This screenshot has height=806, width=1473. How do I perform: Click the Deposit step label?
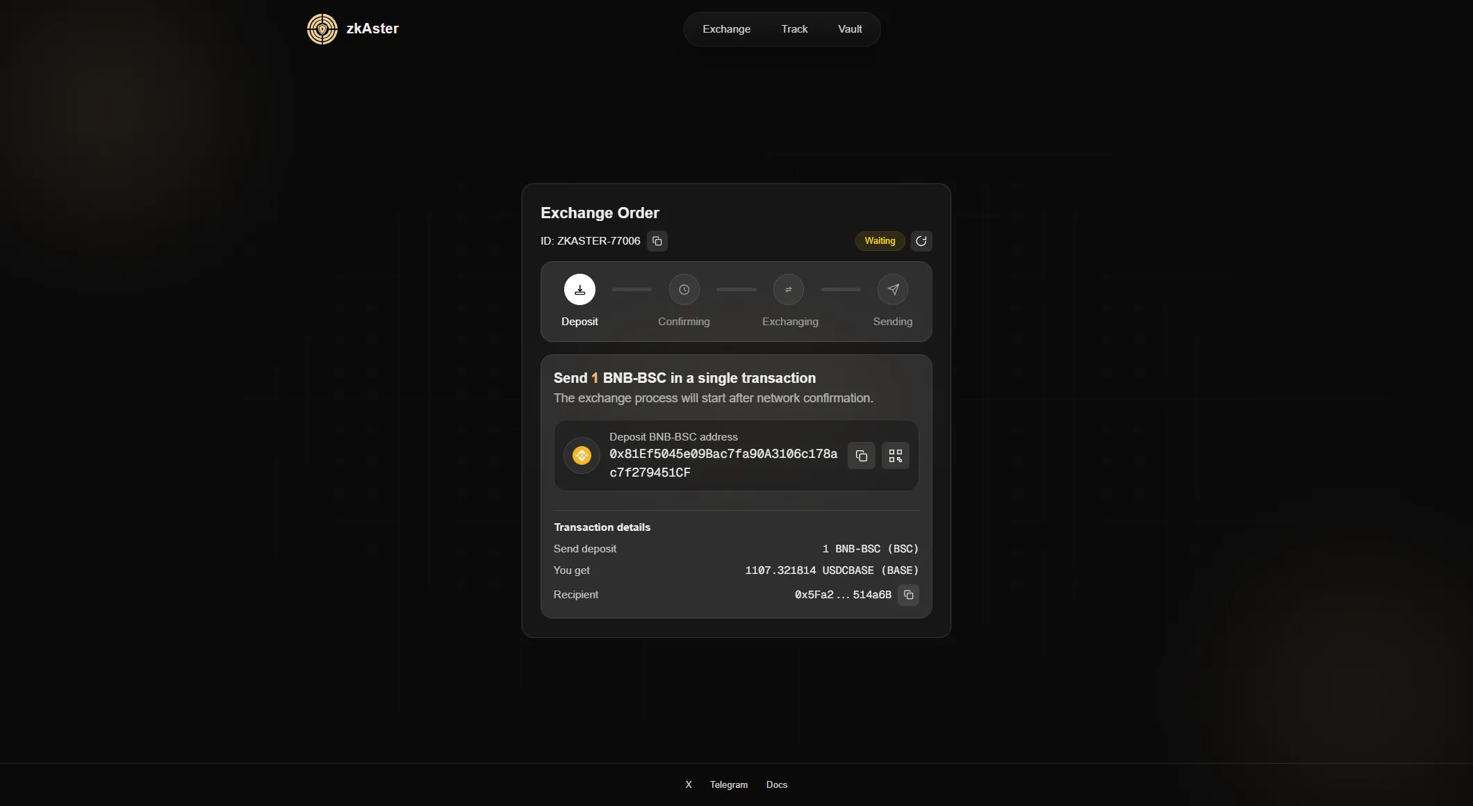pyautogui.click(x=579, y=322)
